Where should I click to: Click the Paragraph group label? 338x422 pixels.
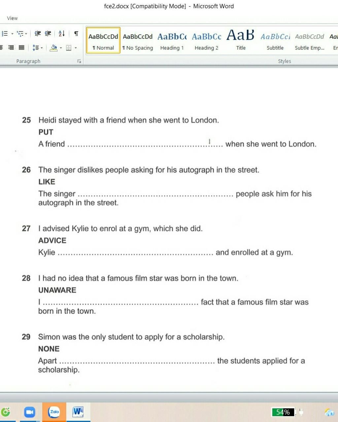[28, 61]
